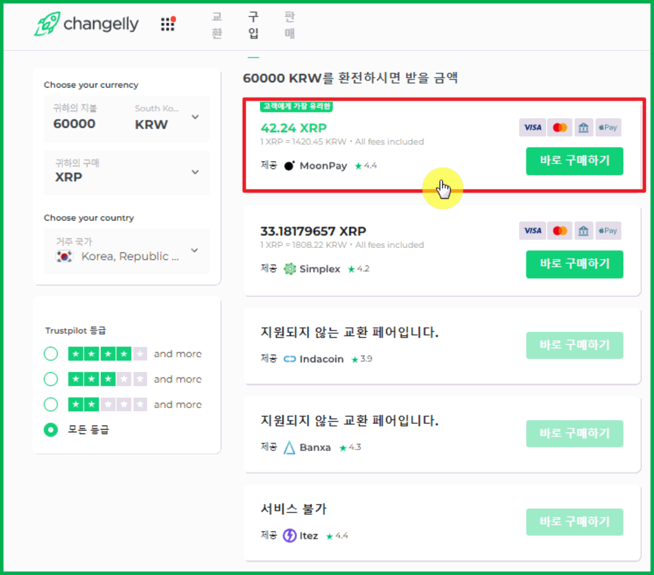654x575 pixels.
Task: Select the Visa icon in the MoonPay offer
Action: click(x=532, y=127)
